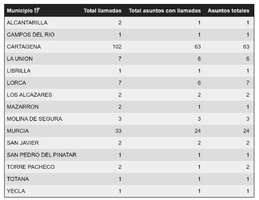Click the TOTANA municipality cell
This screenshot has width=259, height=200.
tap(18, 179)
